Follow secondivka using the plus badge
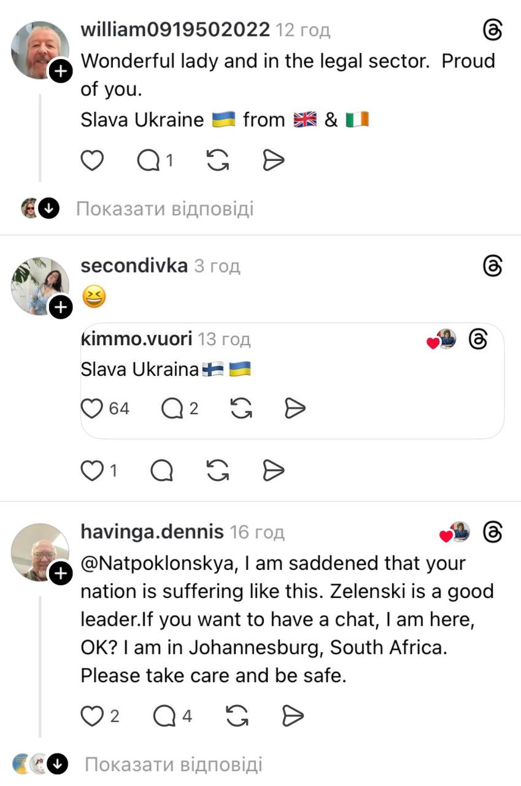This screenshot has height=786, width=521. [60, 307]
